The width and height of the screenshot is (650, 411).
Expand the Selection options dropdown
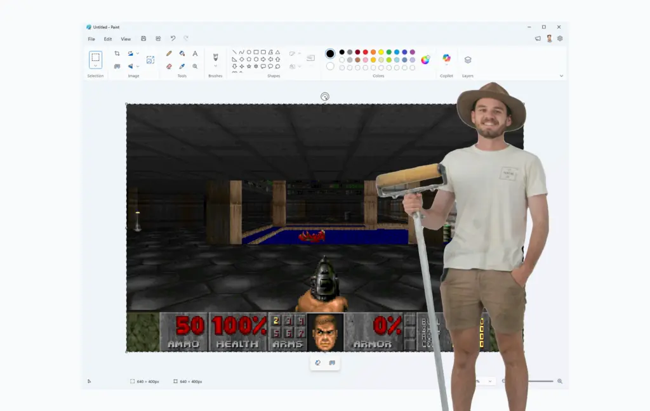[x=95, y=66]
